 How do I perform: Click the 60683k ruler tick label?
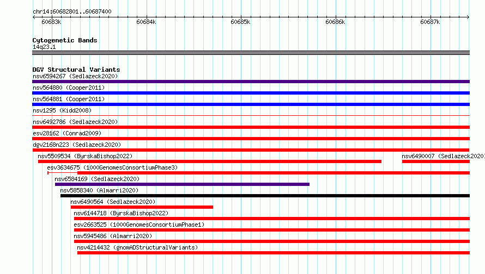[x=51, y=22]
